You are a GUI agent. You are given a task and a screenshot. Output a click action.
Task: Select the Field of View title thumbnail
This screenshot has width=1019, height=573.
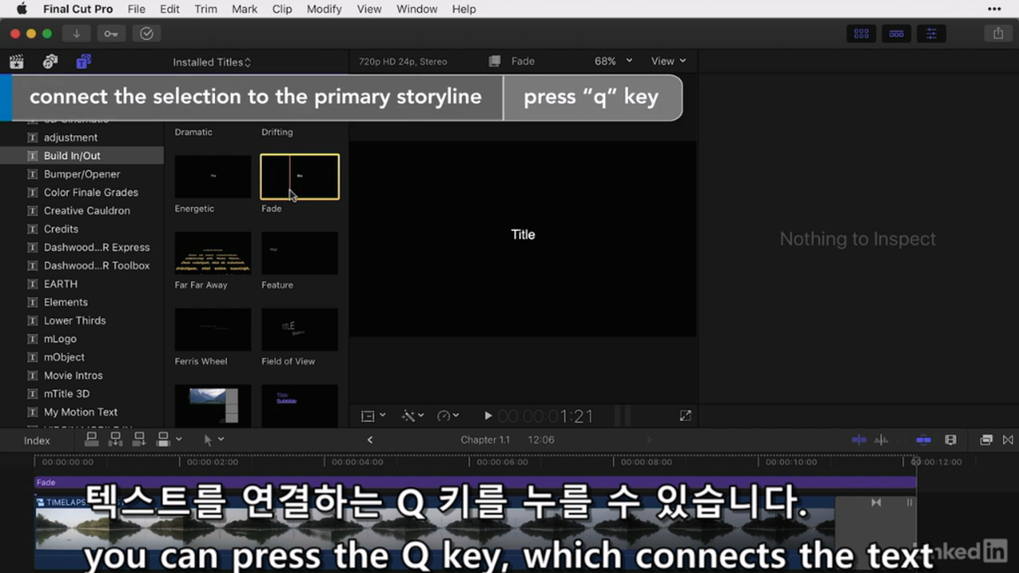coord(299,329)
